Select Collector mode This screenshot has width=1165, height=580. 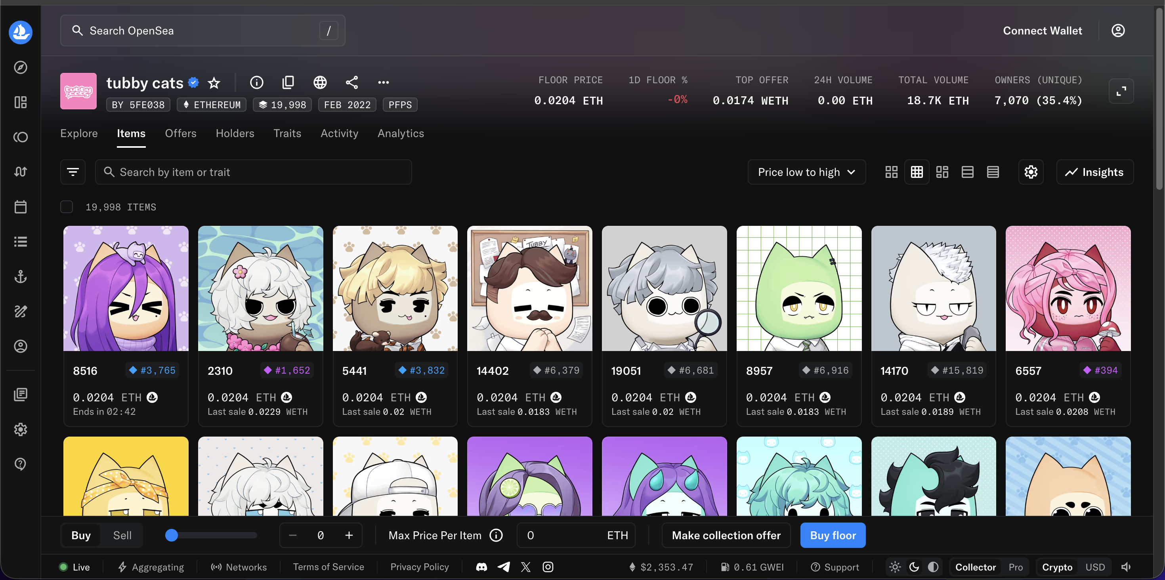pos(975,567)
